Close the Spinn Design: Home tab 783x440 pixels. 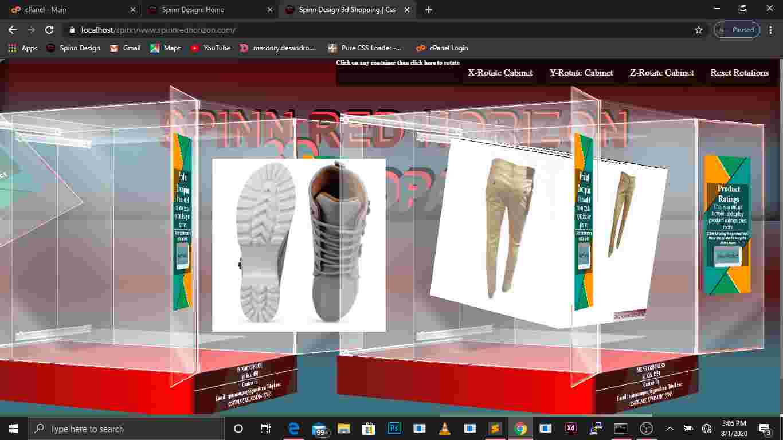pyautogui.click(x=270, y=10)
